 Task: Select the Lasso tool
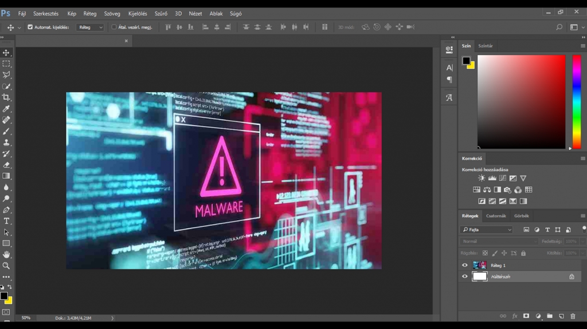[x=6, y=75]
